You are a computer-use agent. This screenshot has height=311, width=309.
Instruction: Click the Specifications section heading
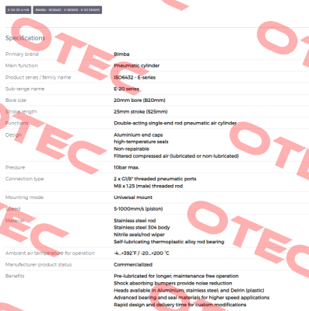pyautogui.click(x=25, y=38)
